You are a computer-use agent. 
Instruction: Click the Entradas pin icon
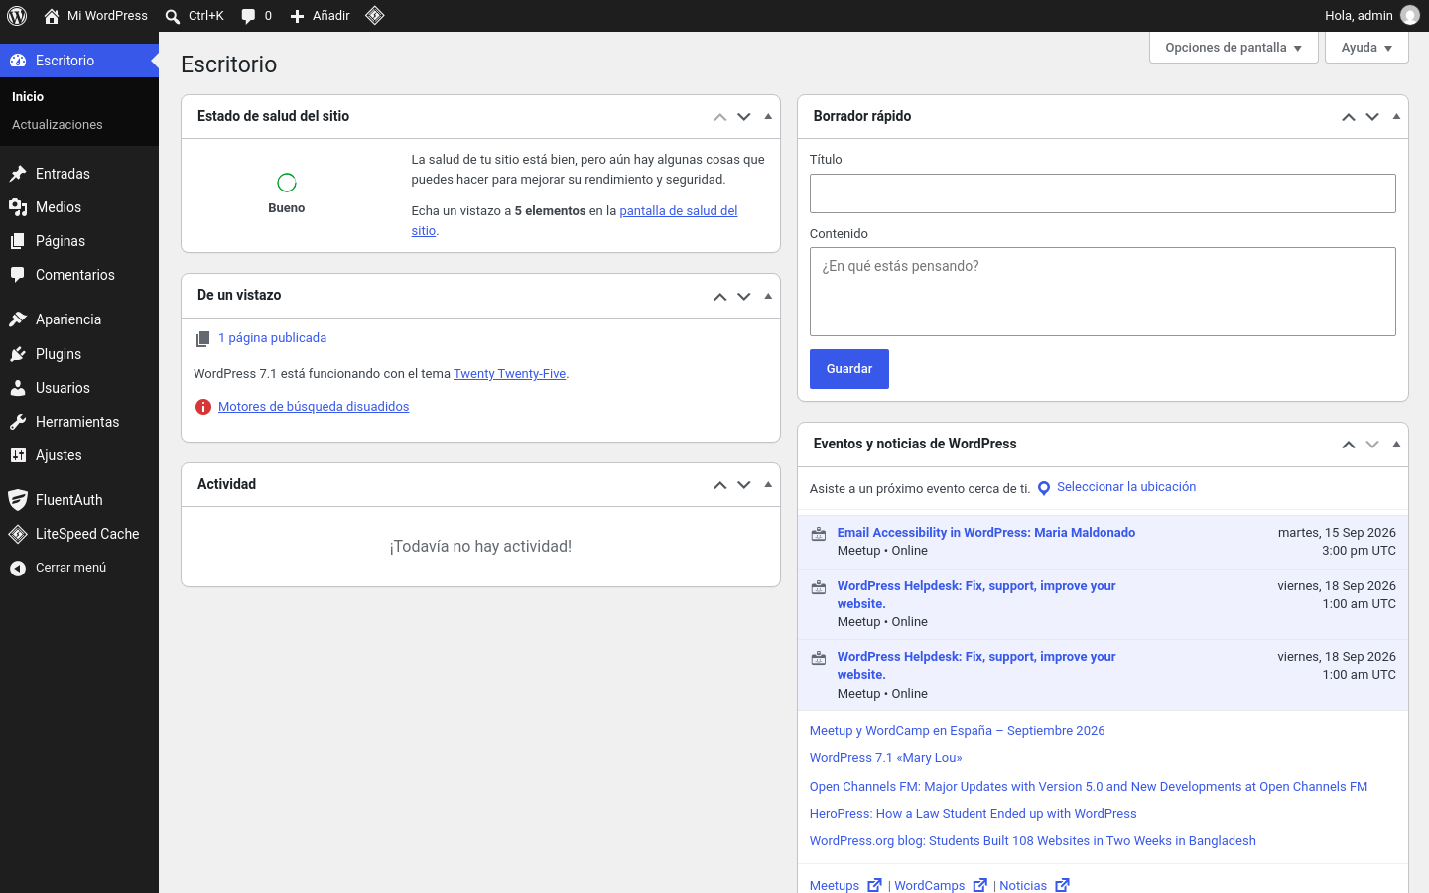pos(18,174)
